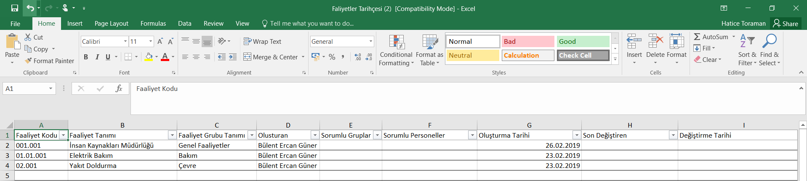This screenshot has height=181, width=807.
Task: Click the Insert Function fx icon
Action: click(x=119, y=88)
